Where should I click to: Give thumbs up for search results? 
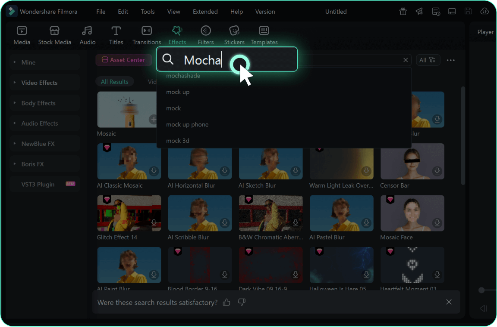pyautogui.click(x=226, y=302)
